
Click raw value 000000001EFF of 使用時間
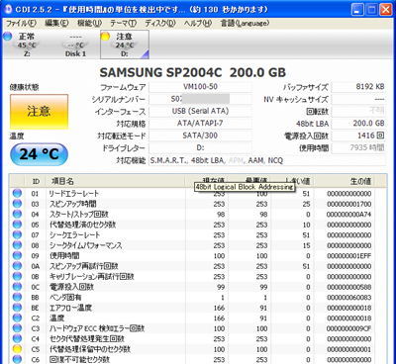point(349,256)
